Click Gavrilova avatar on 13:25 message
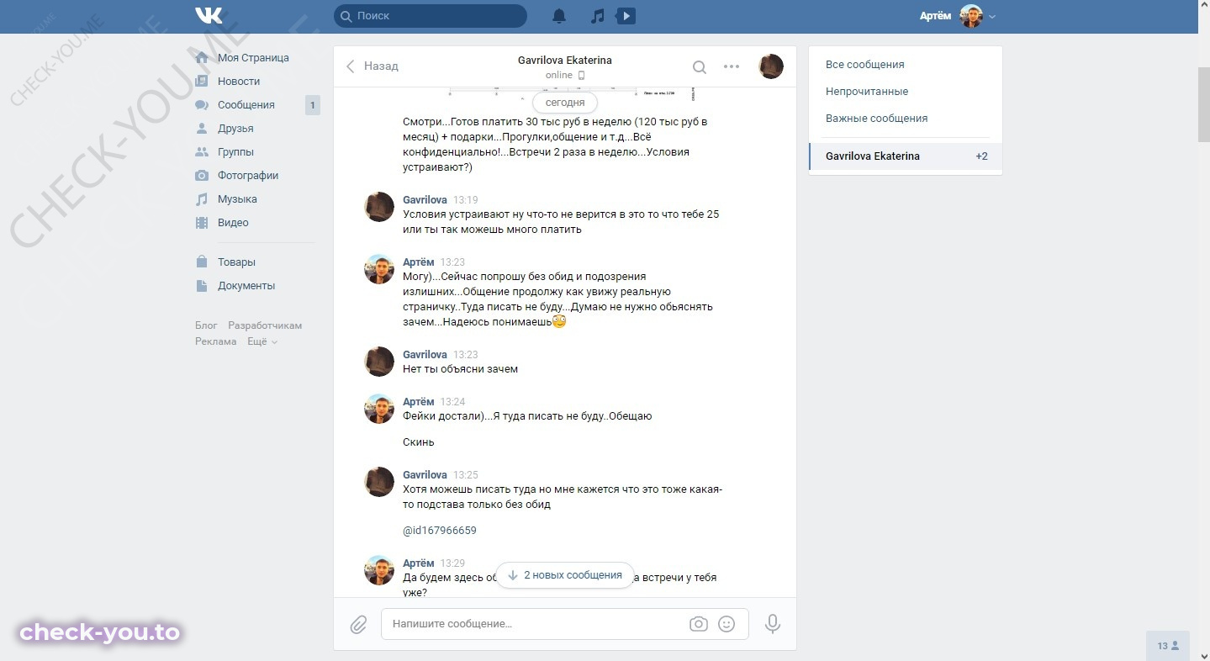Image resolution: width=1210 pixels, height=661 pixels. click(379, 482)
